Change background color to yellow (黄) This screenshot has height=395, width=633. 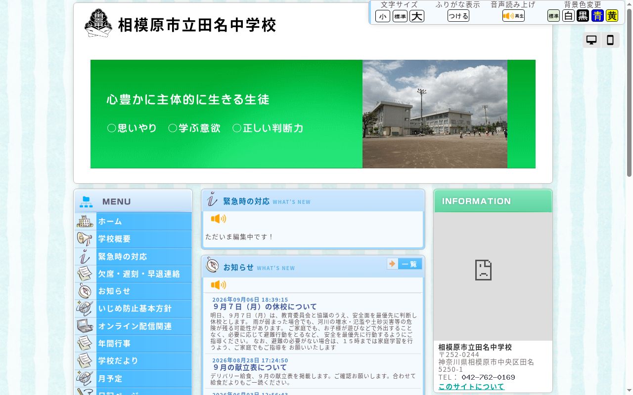pos(612,16)
